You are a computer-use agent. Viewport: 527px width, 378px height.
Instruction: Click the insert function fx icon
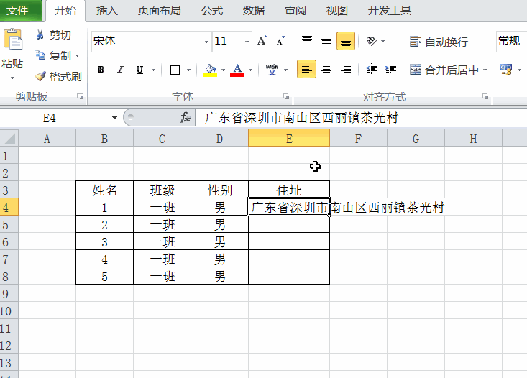(x=185, y=117)
